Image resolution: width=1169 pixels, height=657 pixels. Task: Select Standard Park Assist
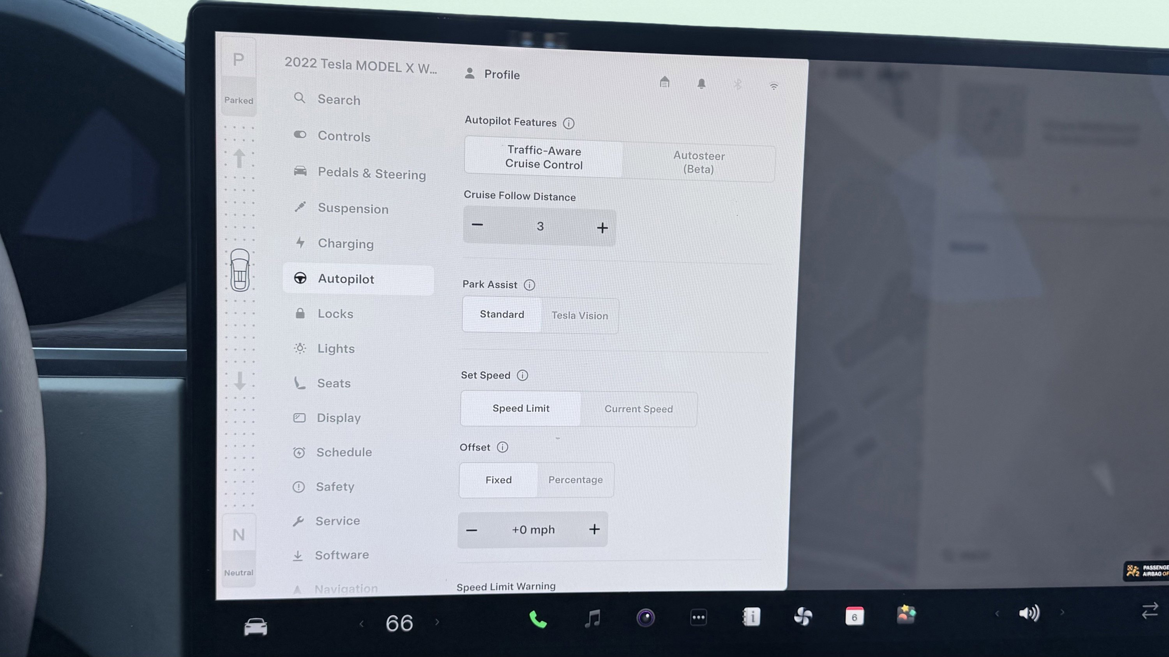coord(502,314)
